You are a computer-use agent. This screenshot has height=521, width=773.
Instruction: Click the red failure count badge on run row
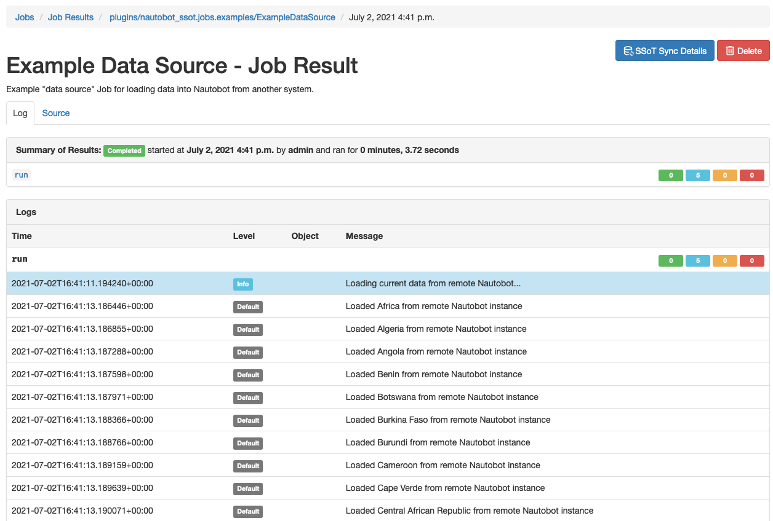click(x=752, y=260)
